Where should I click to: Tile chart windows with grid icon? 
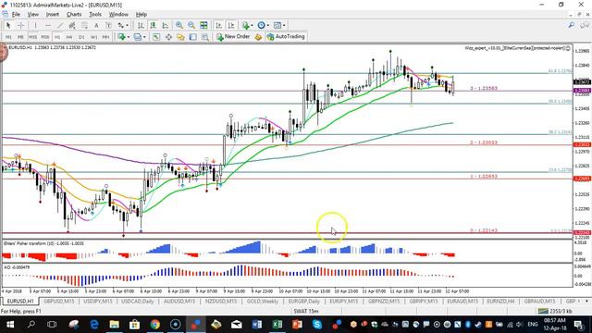pos(203,25)
